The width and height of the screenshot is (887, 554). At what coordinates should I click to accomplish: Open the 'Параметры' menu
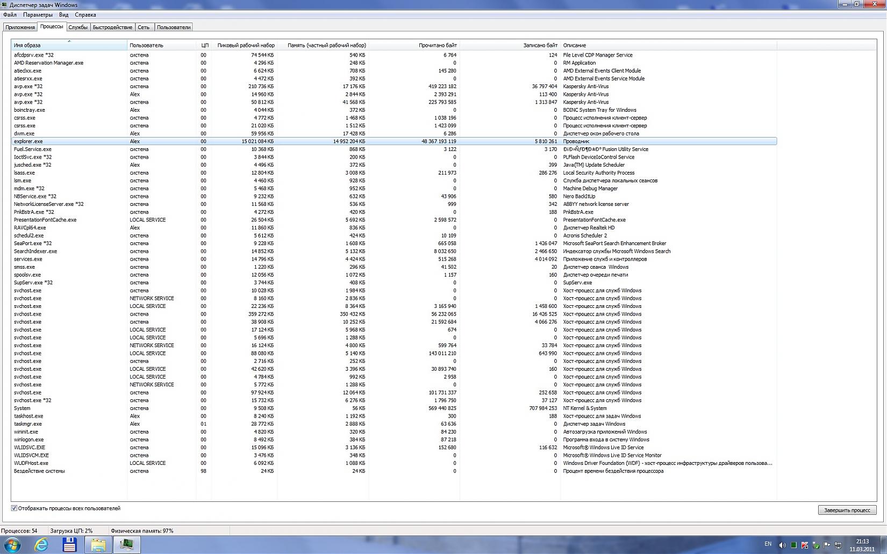pyautogui.click(x=38, y=15)
